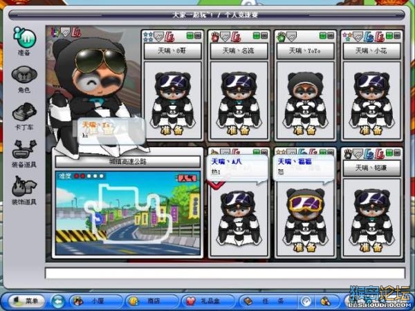415x311 pixels.
Task: Click the green button in 天瑞、名流's slot
Action: [x=256, y=36]
